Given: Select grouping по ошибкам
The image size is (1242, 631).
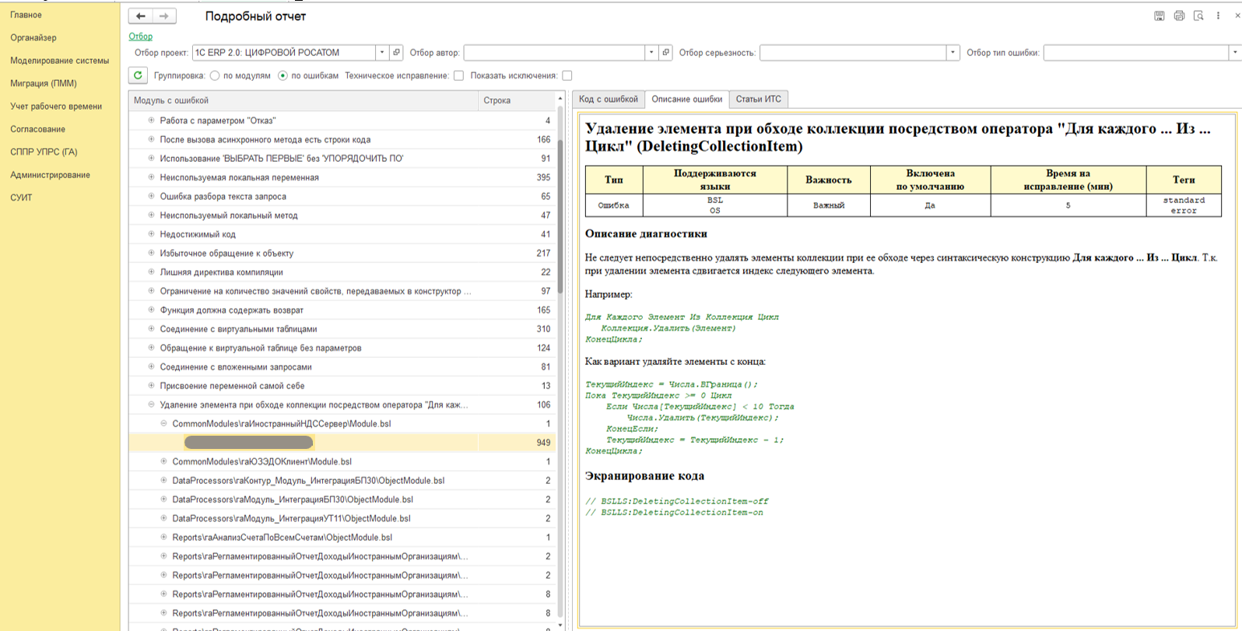Looking at the screenshot, I should 283,75.
